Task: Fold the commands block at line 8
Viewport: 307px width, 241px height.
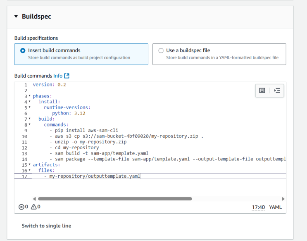Action: coord(30,124)
